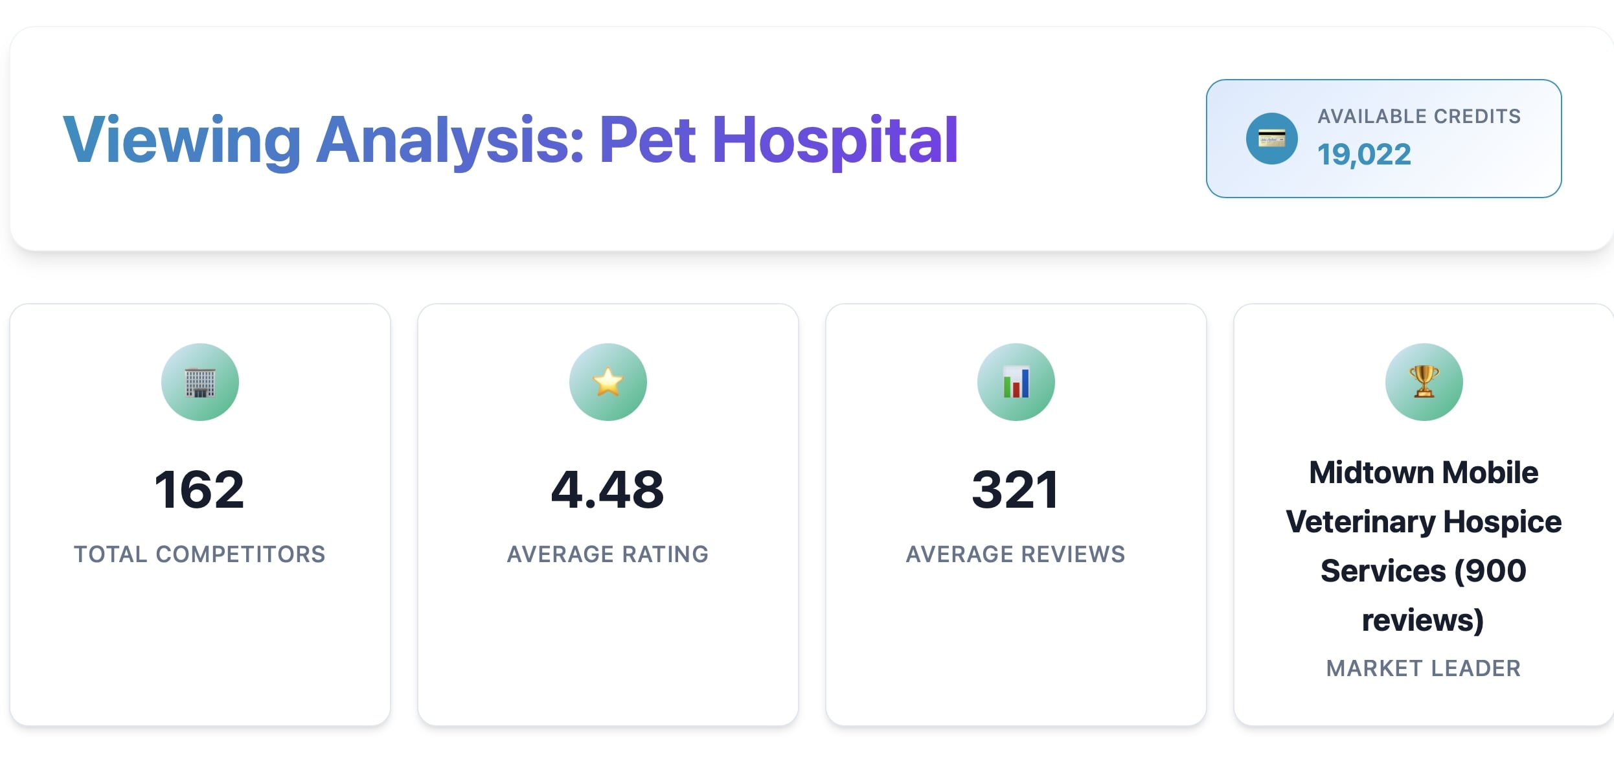
Task: Click the Average Rating value 4.48
Action: (x=608, y=490)
